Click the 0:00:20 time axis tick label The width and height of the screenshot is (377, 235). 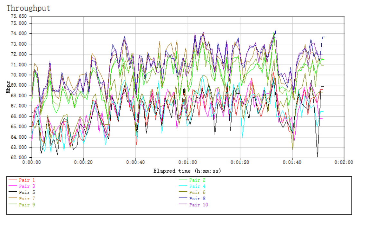point(83,162)
